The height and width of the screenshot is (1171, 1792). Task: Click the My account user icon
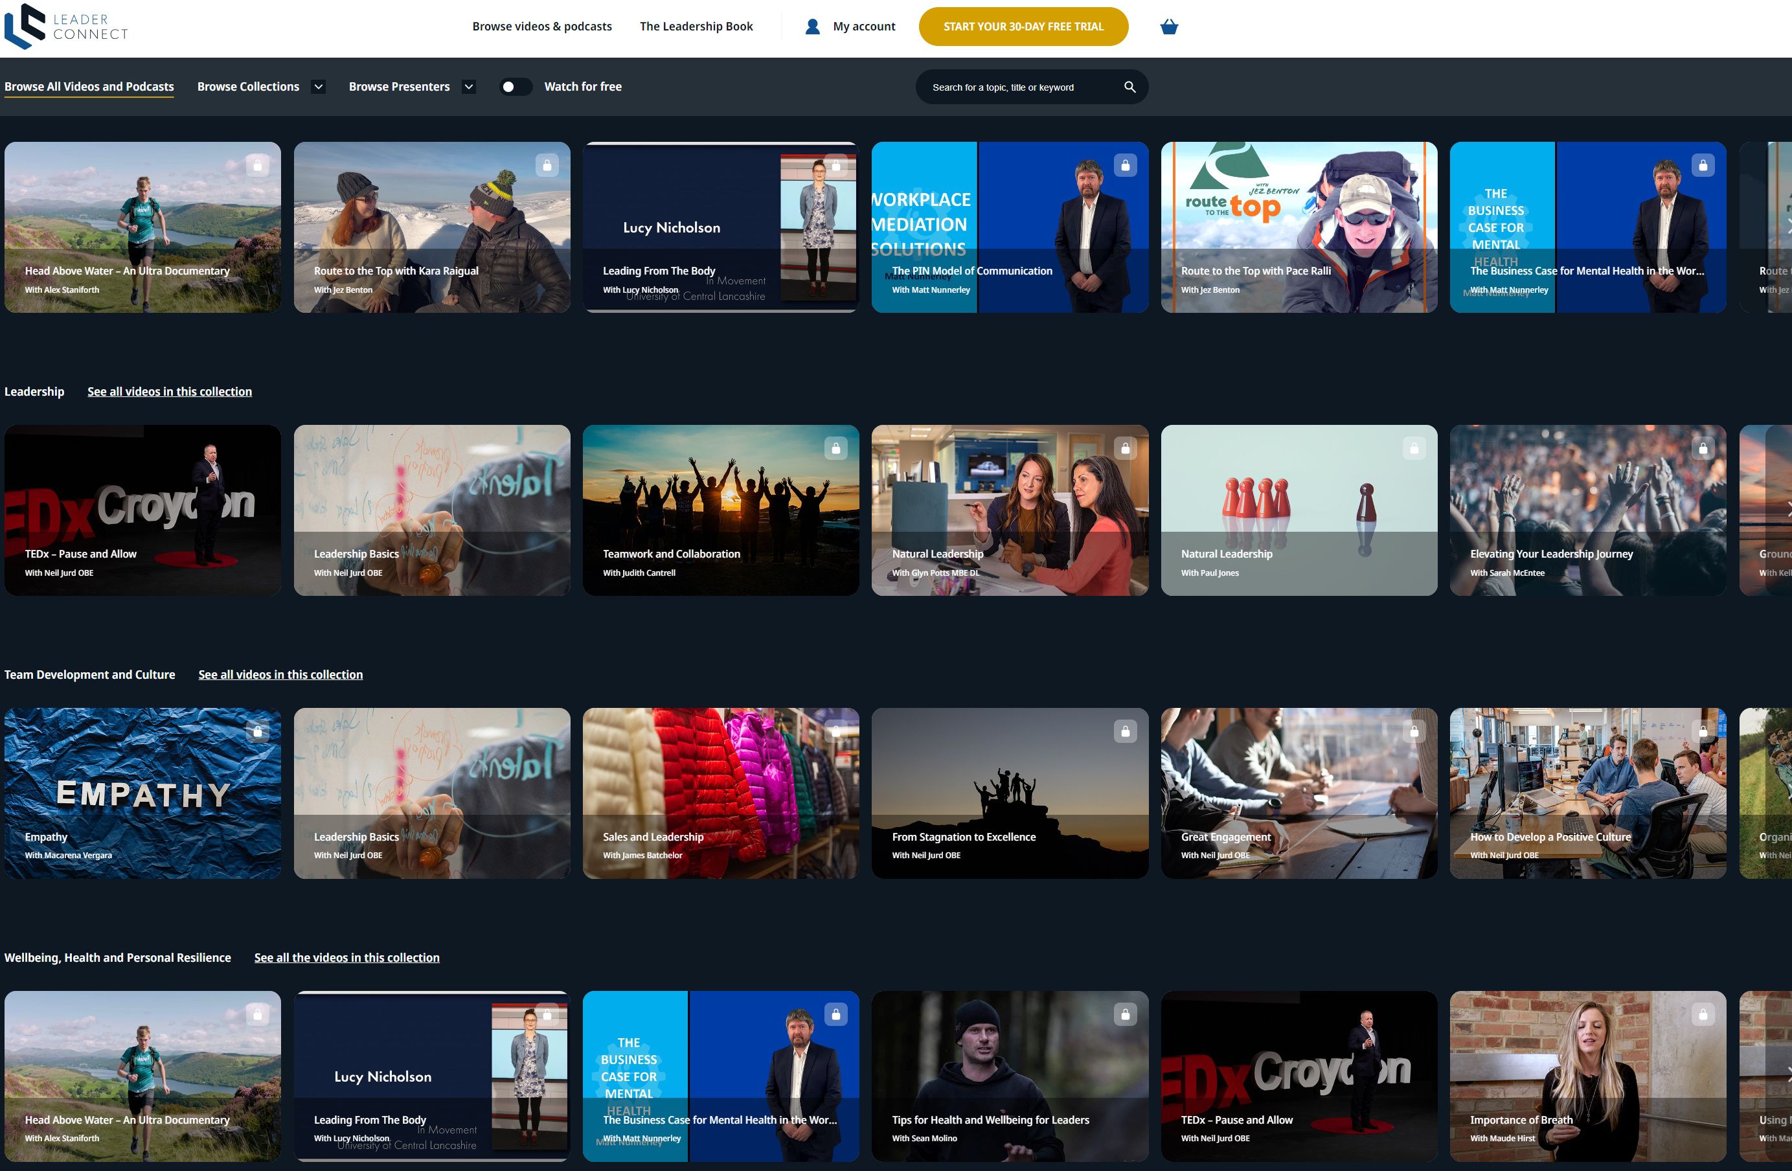pos(812,27)
